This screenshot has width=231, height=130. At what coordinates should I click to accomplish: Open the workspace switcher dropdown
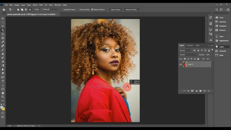click(221, 10)
